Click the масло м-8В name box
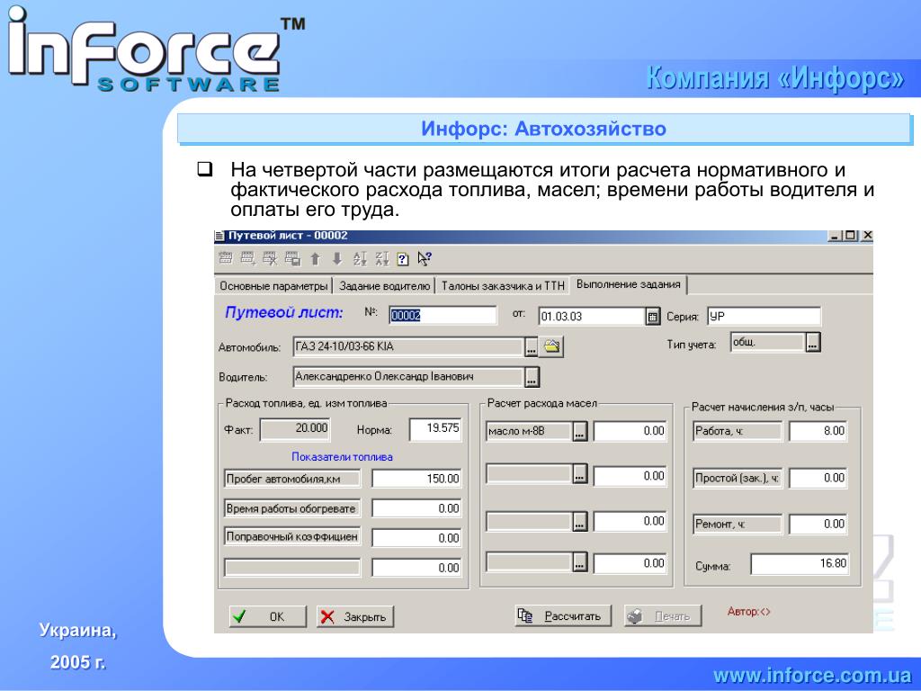This screenshot has height=691, width=921. [x=529, y=431]
